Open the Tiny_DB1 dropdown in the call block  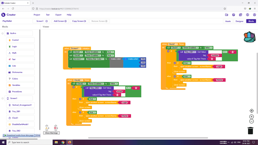click(190, 52)
